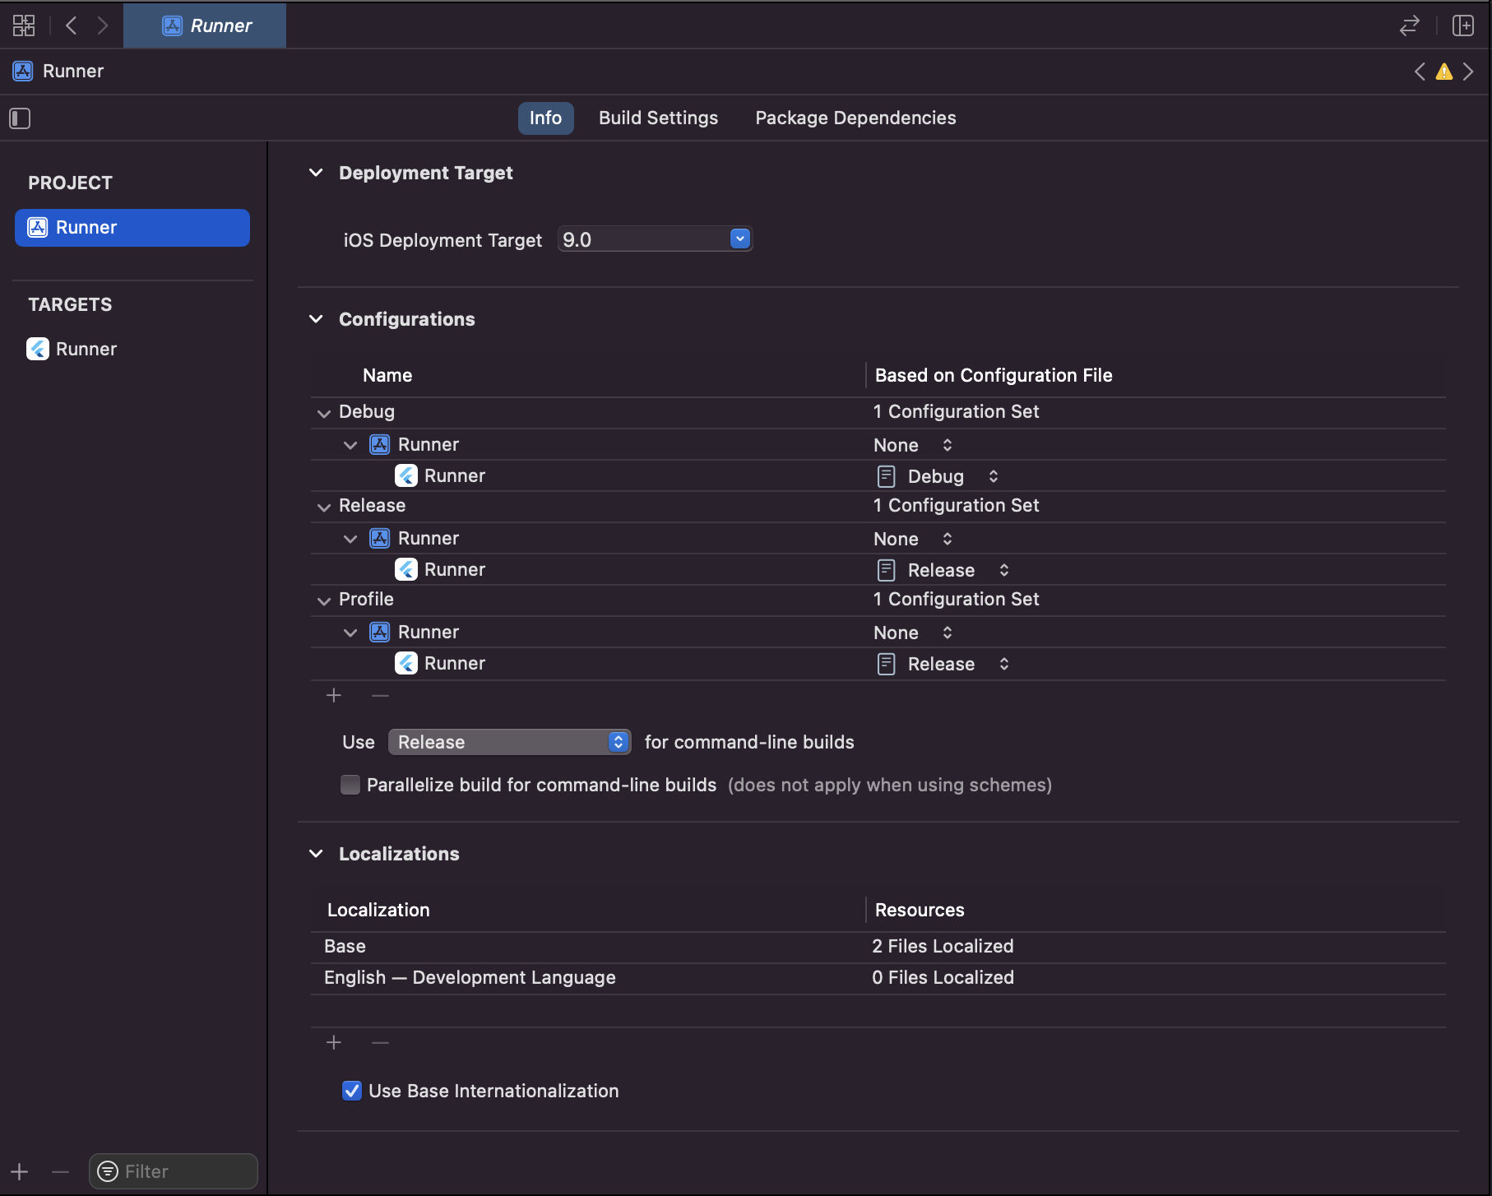
Task: Remove a configuration with the minus button
Action: (x=379, y=695)
